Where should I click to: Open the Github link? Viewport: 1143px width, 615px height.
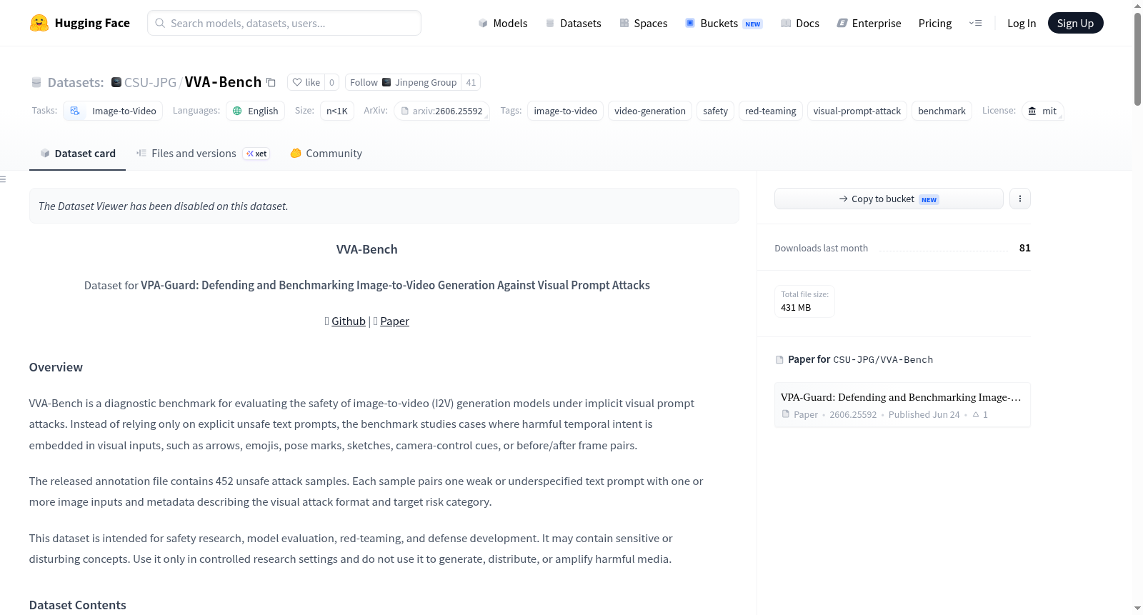point(349,321)
